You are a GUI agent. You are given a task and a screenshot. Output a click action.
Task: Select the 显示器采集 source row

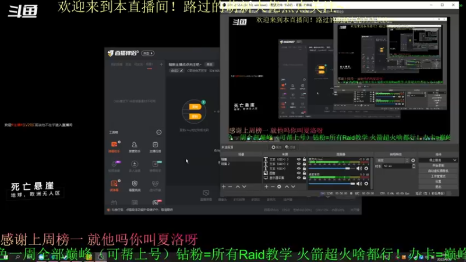pos(285,178)
